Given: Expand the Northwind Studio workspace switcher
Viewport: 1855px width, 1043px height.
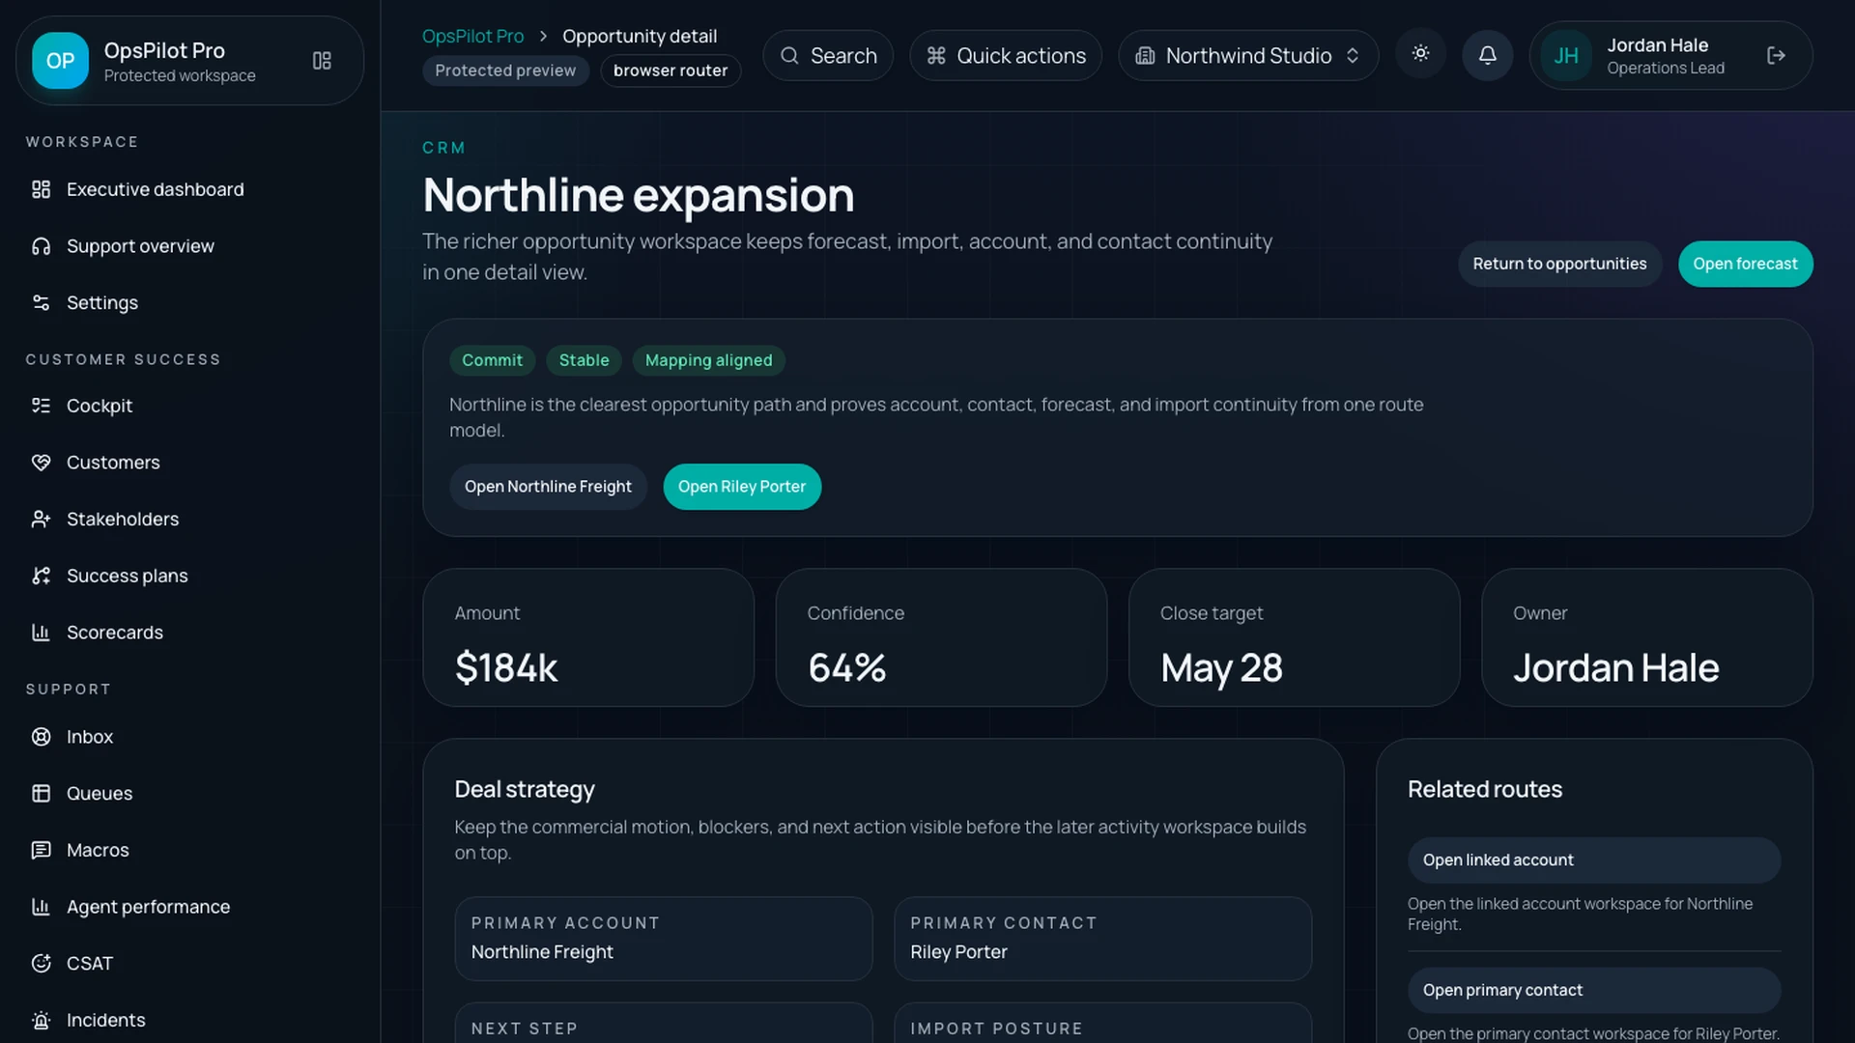Looking at the screenshot, I should point(1248,56).
